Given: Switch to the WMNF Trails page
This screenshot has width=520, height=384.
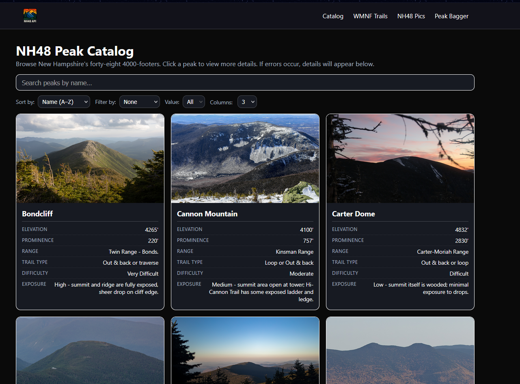Looking at the screenshot, I should click(x=370, y=16).
